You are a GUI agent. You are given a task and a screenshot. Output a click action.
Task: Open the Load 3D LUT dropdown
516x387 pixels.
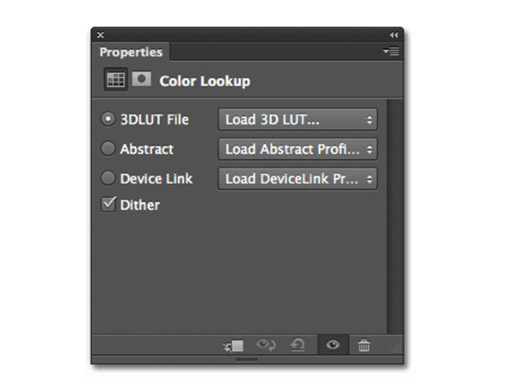[298, 120]
